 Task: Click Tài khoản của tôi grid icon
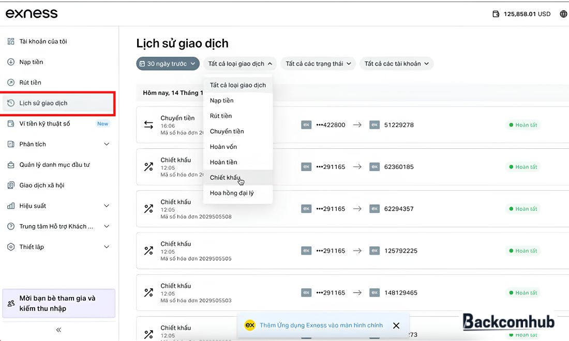[x=11, y=41]
